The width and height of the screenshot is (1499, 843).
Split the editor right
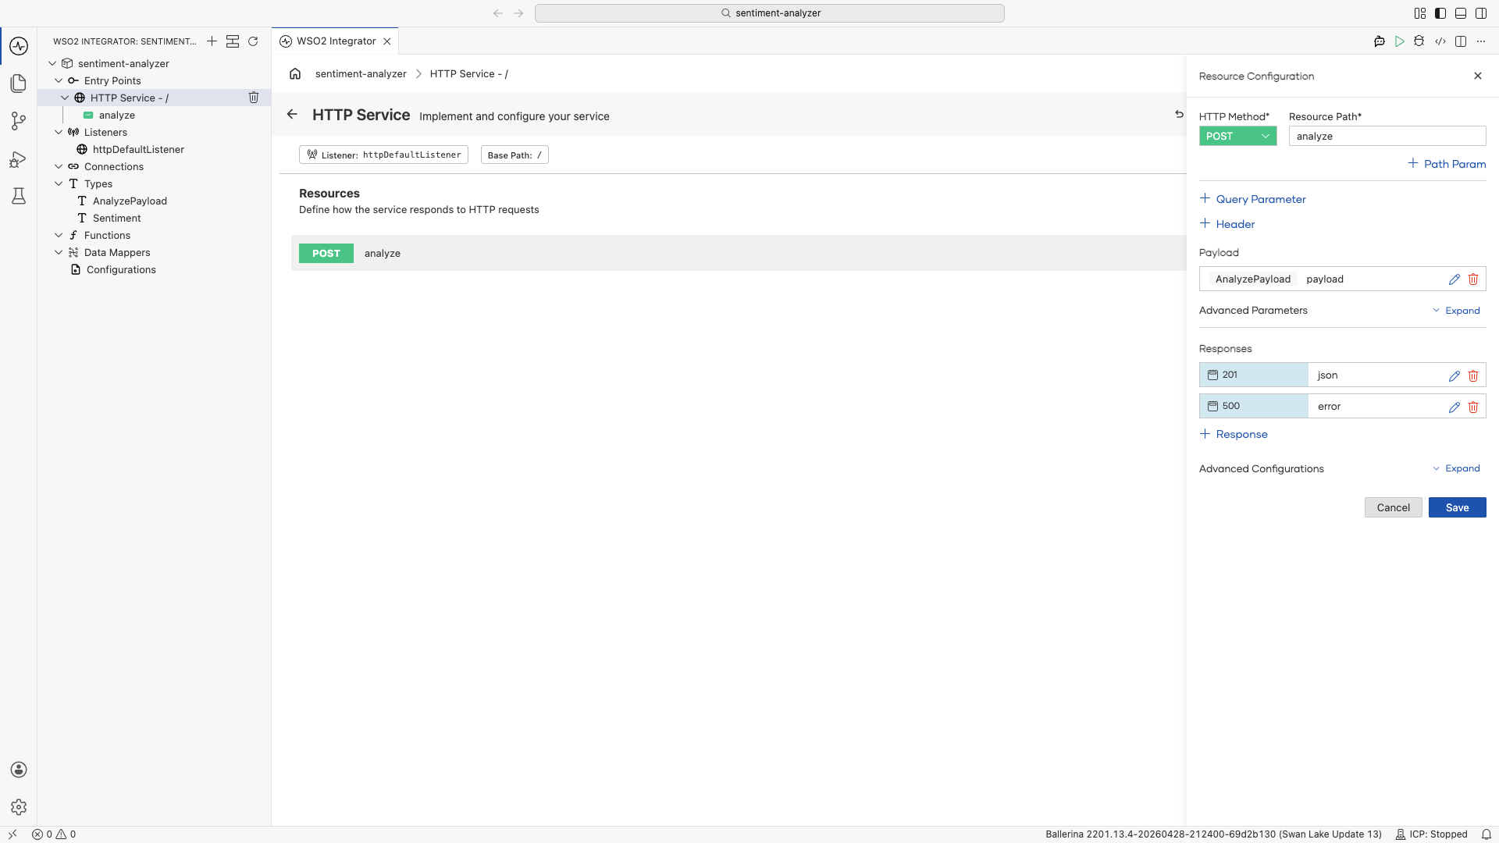[1461, 41]
